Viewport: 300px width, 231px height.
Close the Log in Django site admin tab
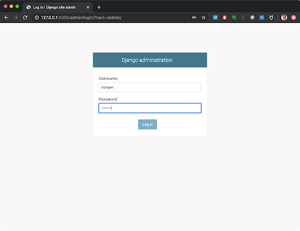coord(88,7)
